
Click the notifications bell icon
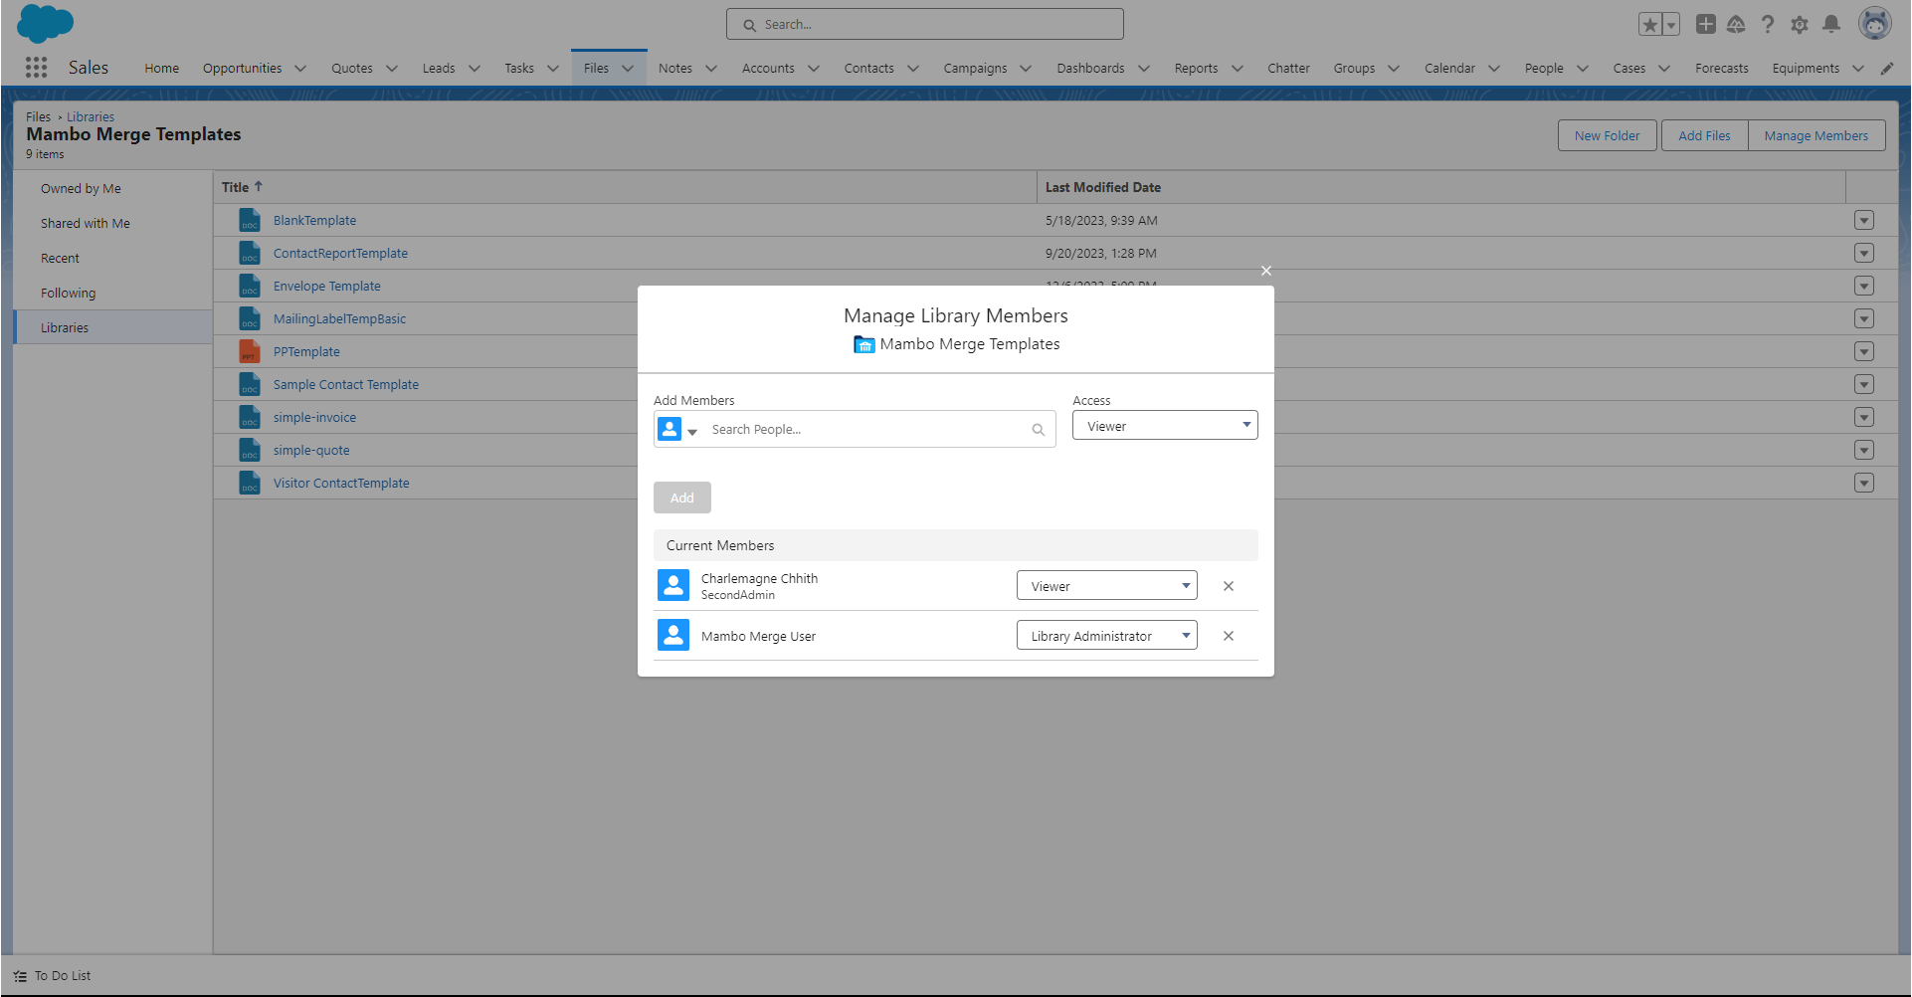coord(1830,25)
